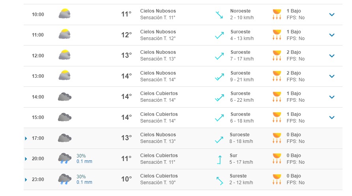
Task: Expand the 12:00 forecast row chevron
Action: [332, 56]
